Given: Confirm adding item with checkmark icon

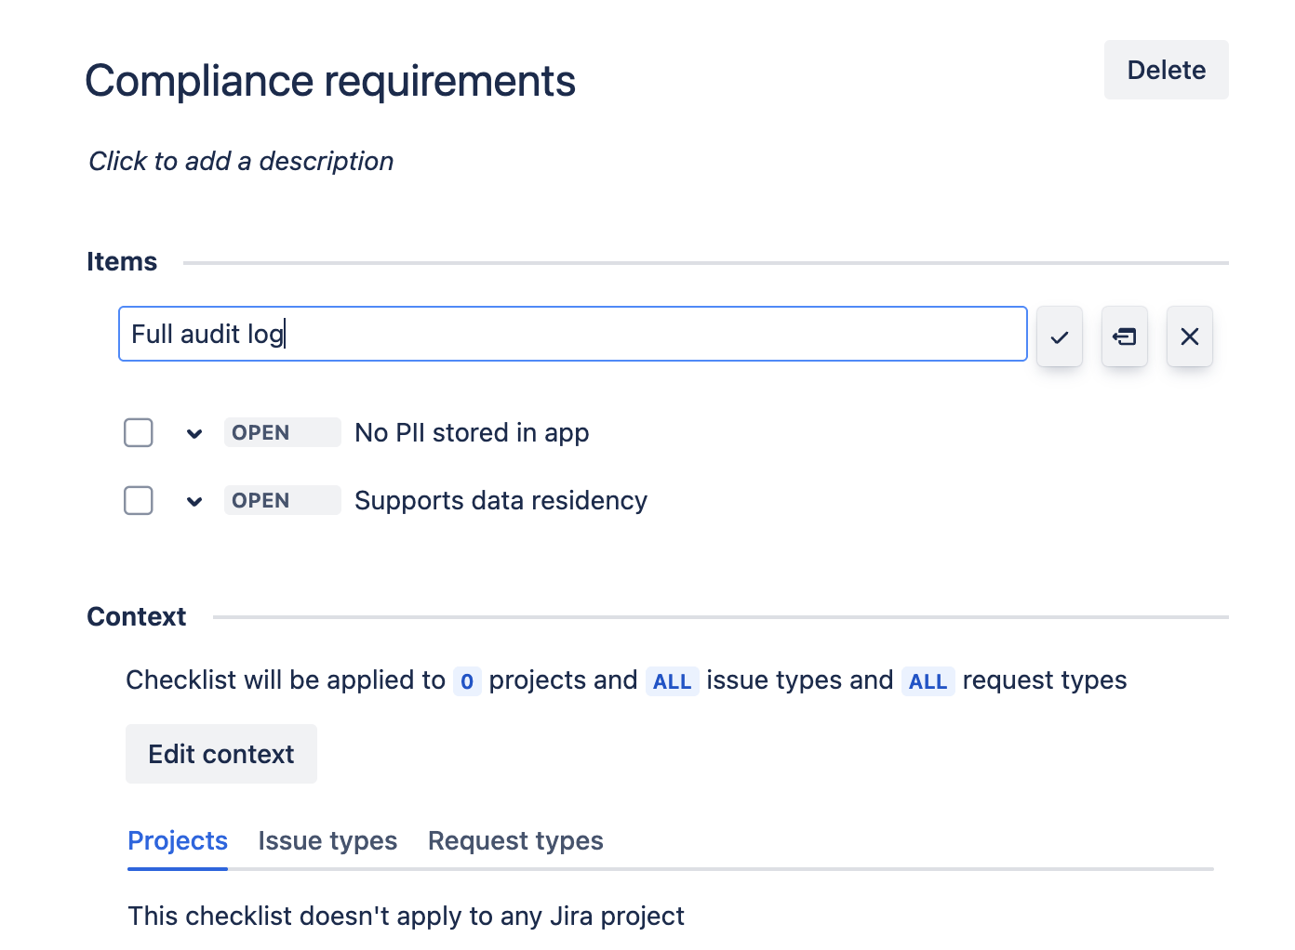Looking at the screenshot, I should (x=1059, y=336).
